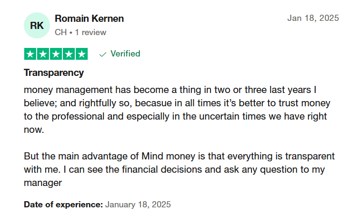Click the paragraph mentioning Mind money
Image resolution: width=350 pixels, height=223 pixels.
[179, 169]
